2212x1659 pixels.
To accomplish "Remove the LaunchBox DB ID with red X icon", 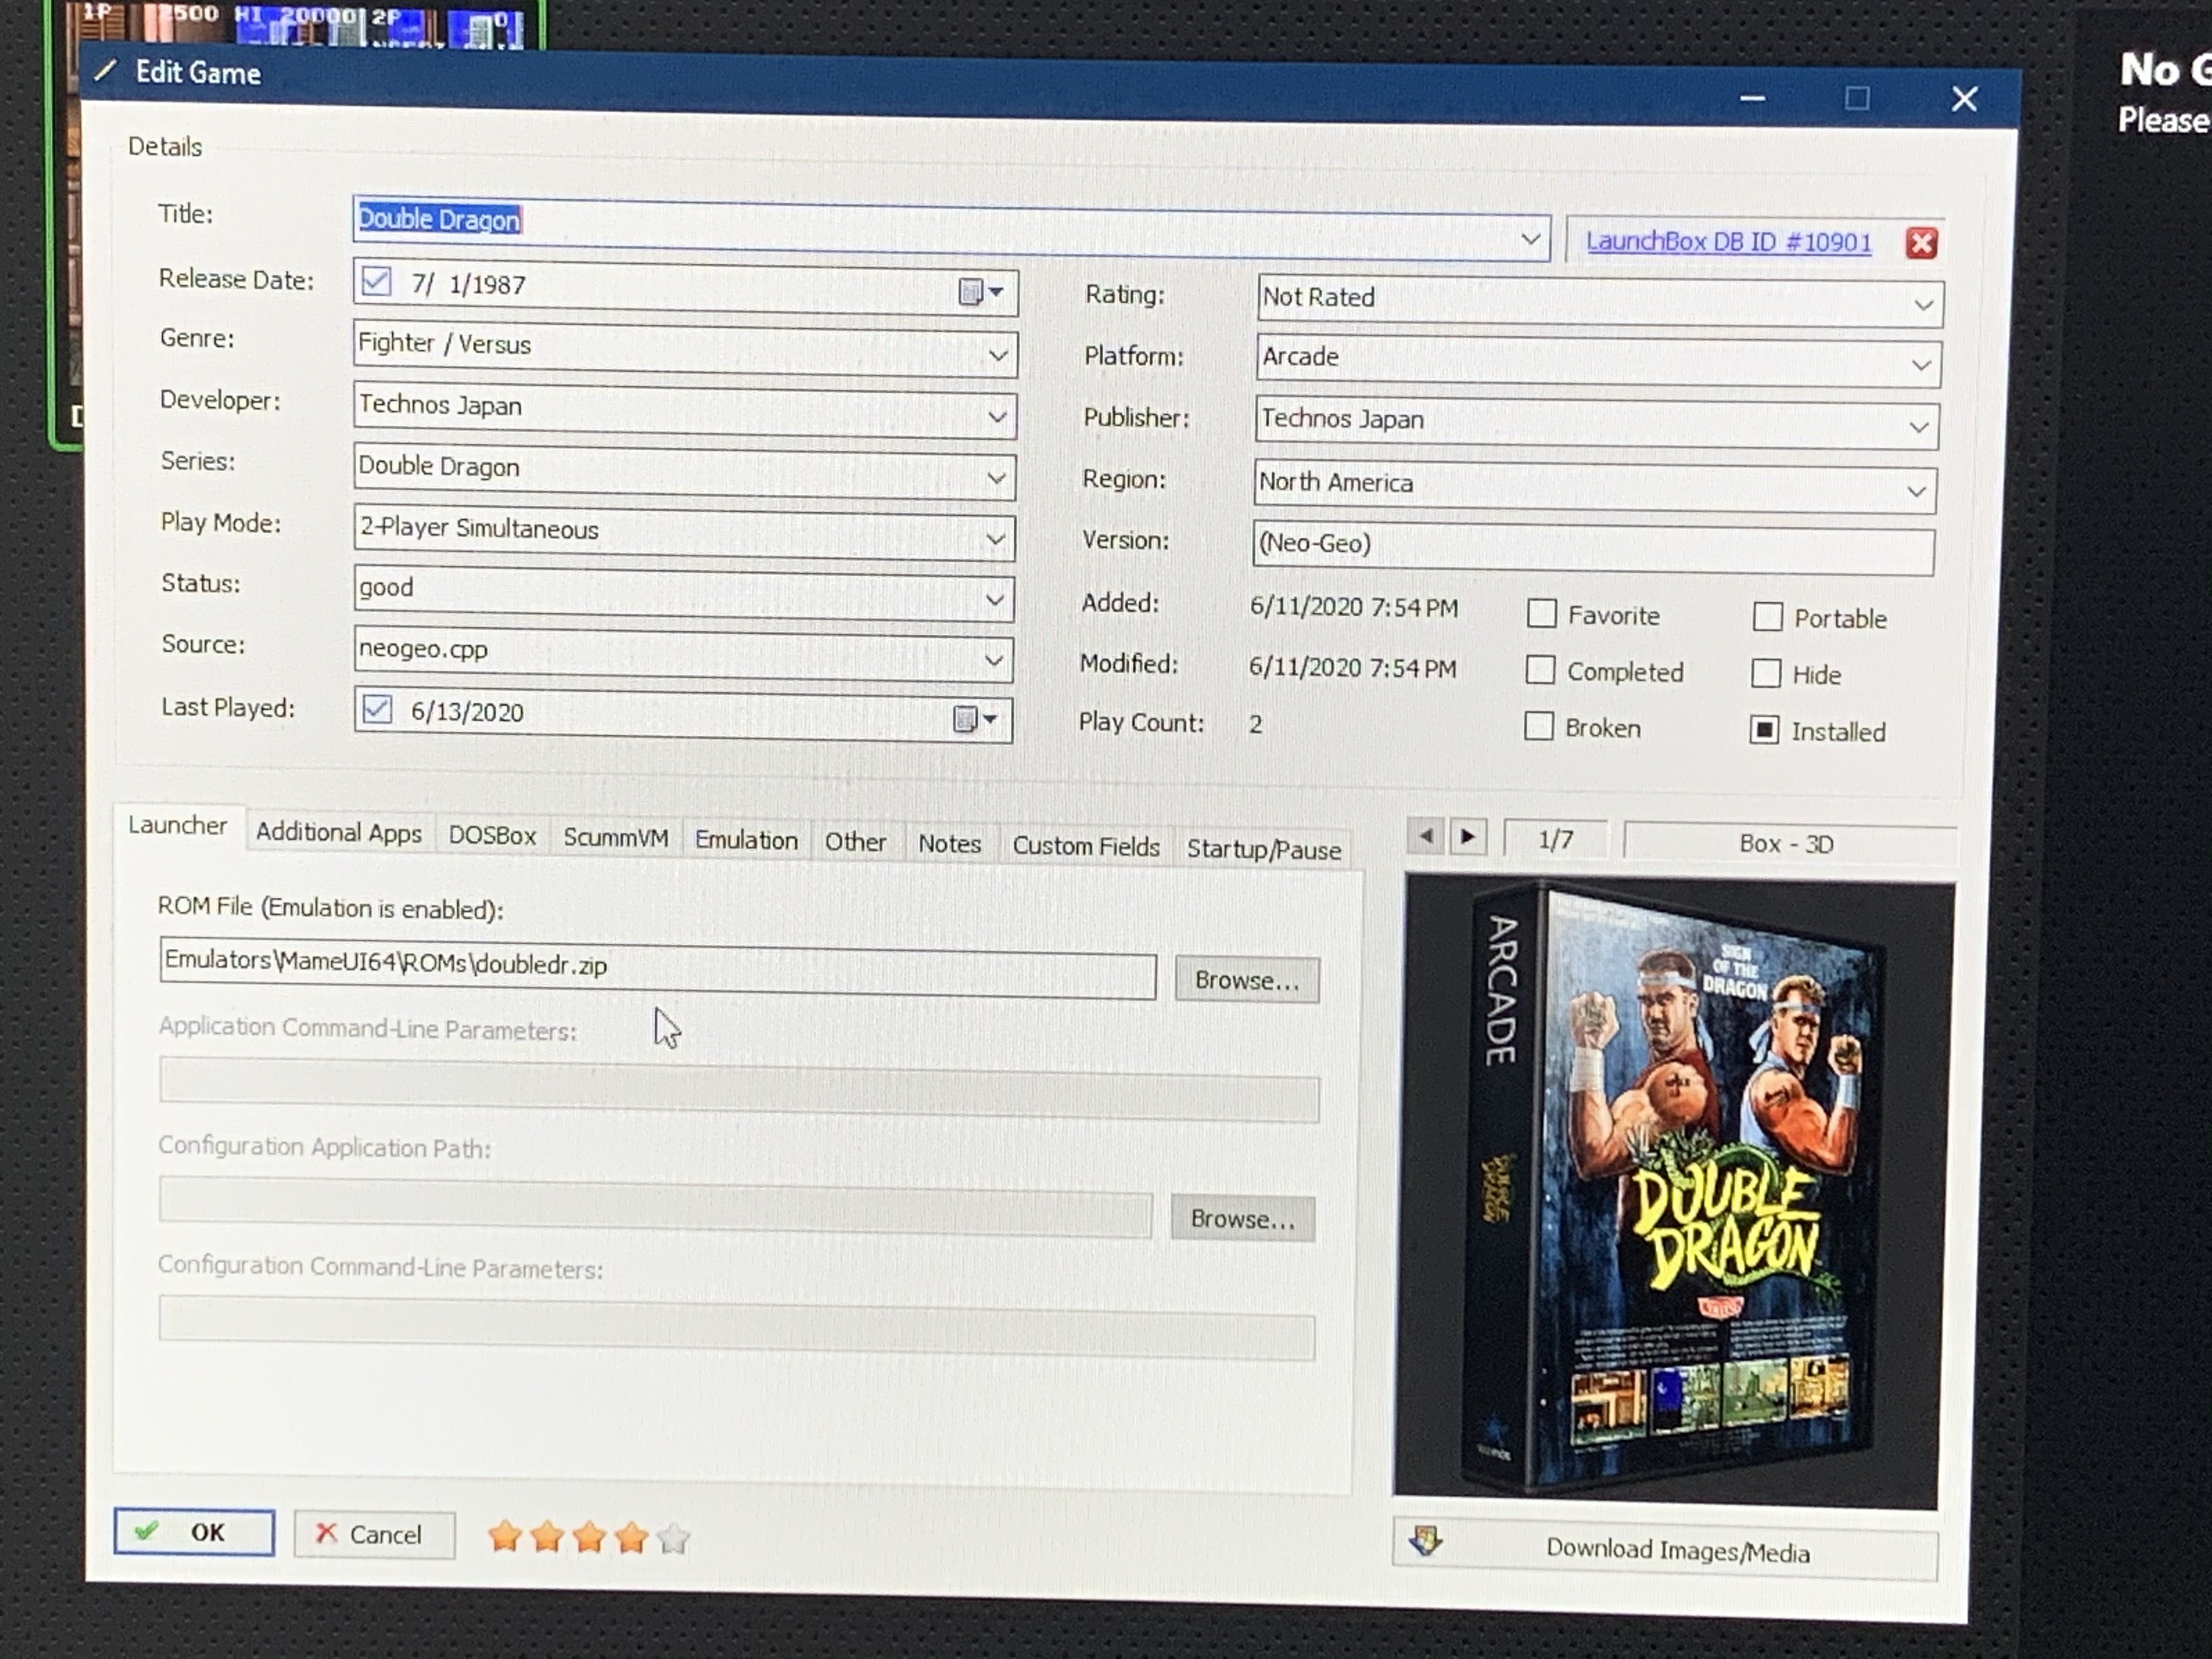I will (1921, 243).
